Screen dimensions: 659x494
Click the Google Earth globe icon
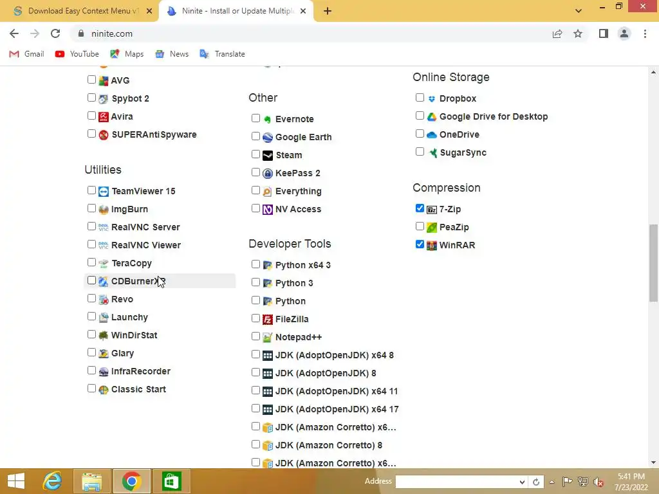[267, 138]
